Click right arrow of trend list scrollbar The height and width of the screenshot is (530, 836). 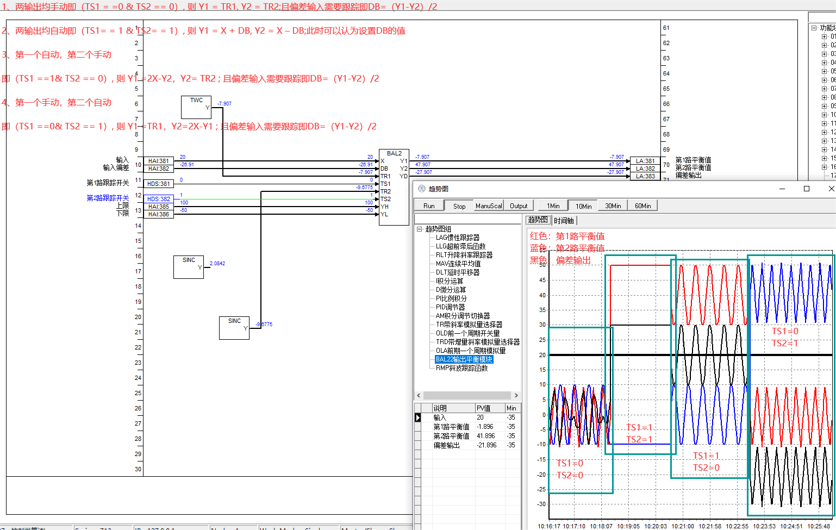click(516, 395)
